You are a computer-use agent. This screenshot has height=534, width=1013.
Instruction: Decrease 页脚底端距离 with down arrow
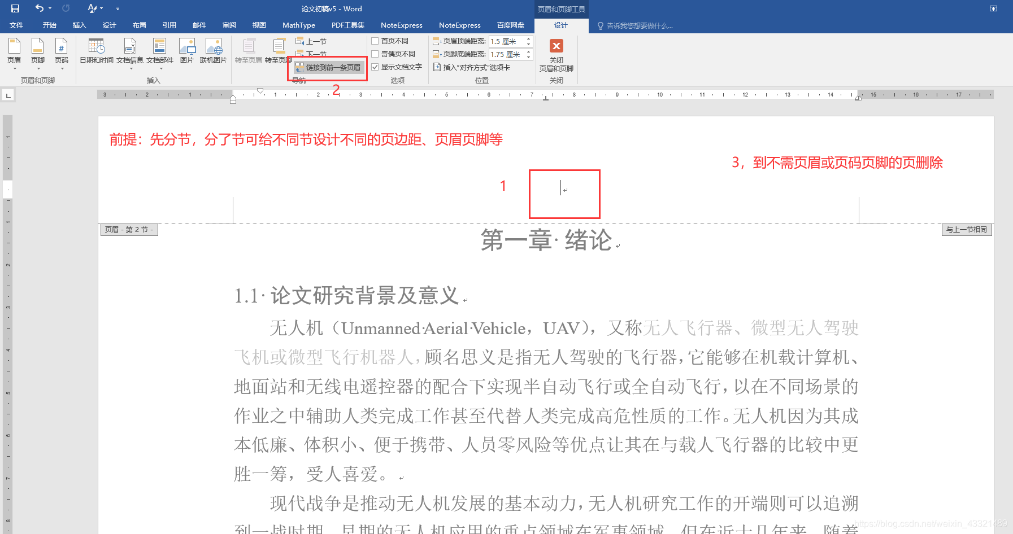tap(529, 57)
